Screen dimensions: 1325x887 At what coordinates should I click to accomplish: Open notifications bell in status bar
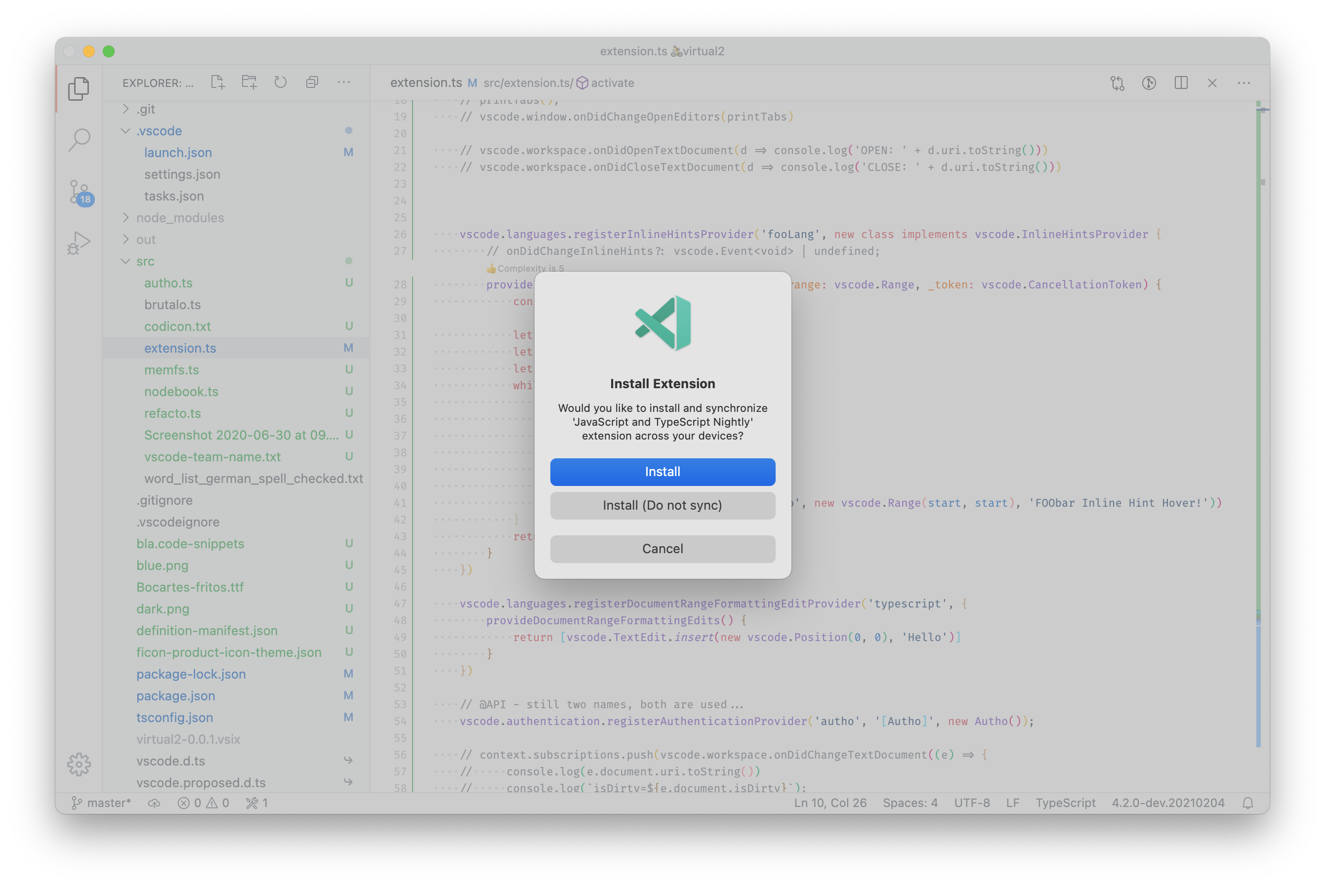(1247, 803)
